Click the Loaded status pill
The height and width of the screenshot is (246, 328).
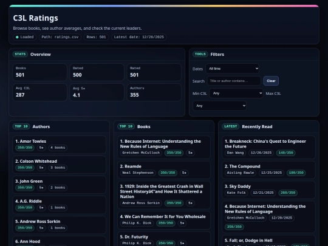pyautogui.click(x=25, y=37)
